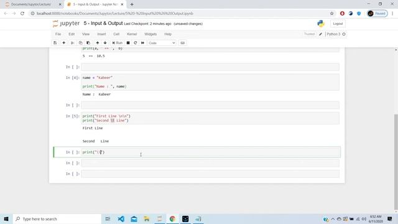
Task: Open the command palette keyboard icon
Action: (182, 43)
